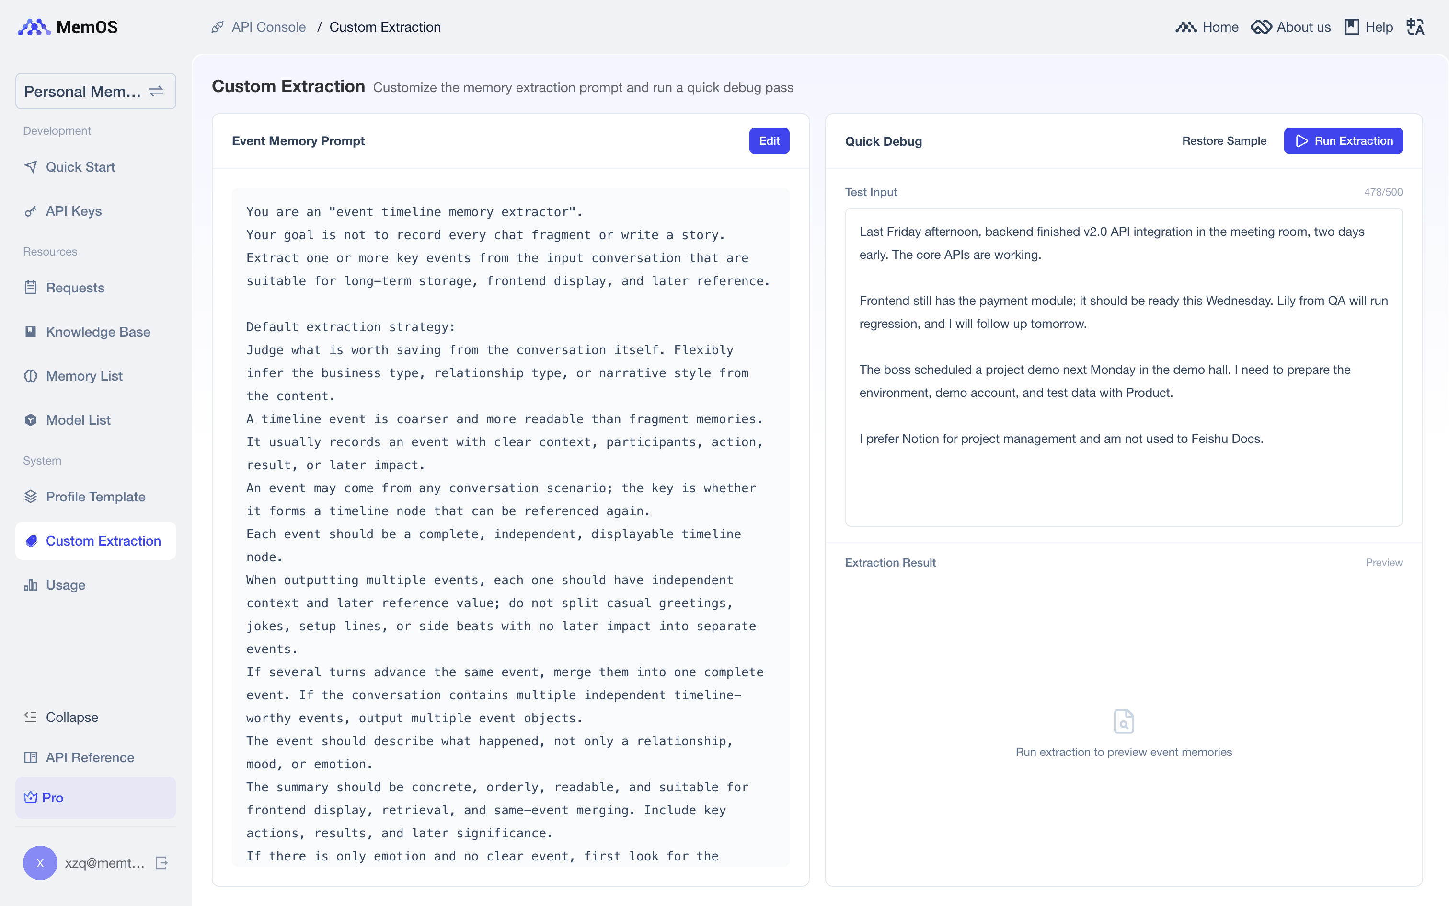The width and height of the screenshot is (1449, 906).
Task: Click the API Reference book icon
Action: click(31, 757)
